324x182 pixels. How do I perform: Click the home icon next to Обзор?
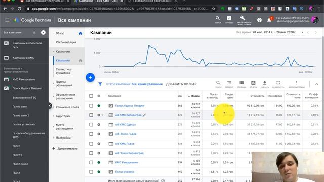(x=80, y=33)
